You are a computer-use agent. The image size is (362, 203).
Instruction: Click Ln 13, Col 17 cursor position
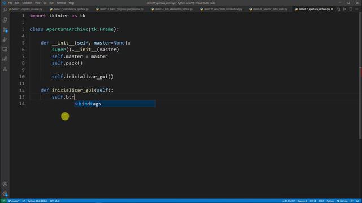(x=288, y=201)
